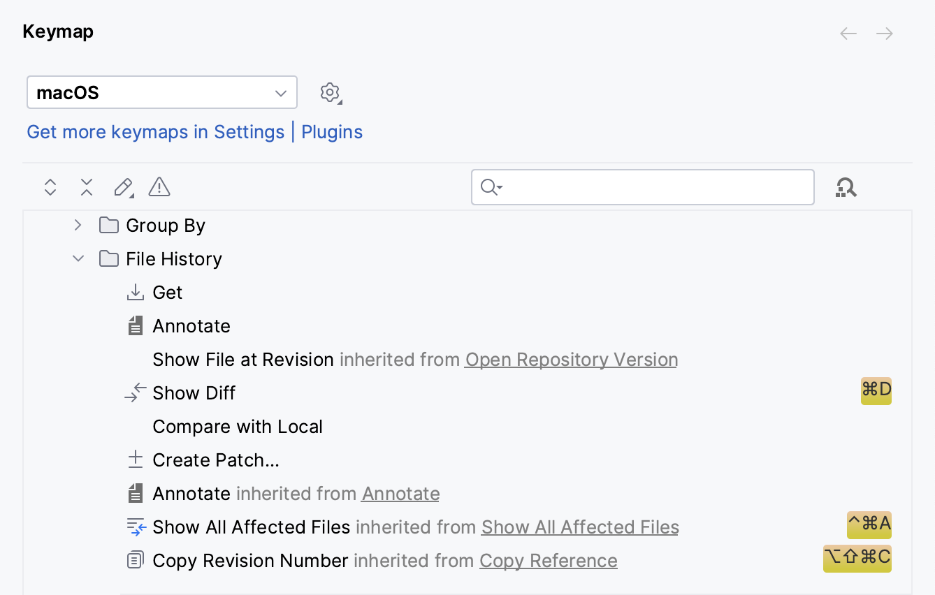The width and height of the screenshot is (935, 595).
Task: Click the inherited Annotate document icon
Action: (136, 494)
